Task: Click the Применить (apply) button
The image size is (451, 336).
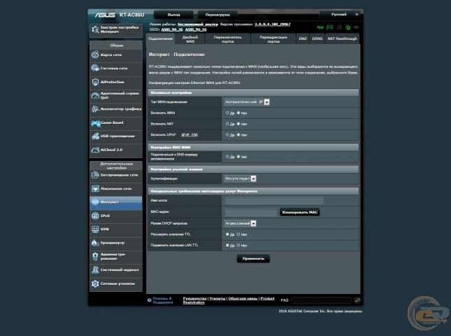Action: tap(253, 259)
